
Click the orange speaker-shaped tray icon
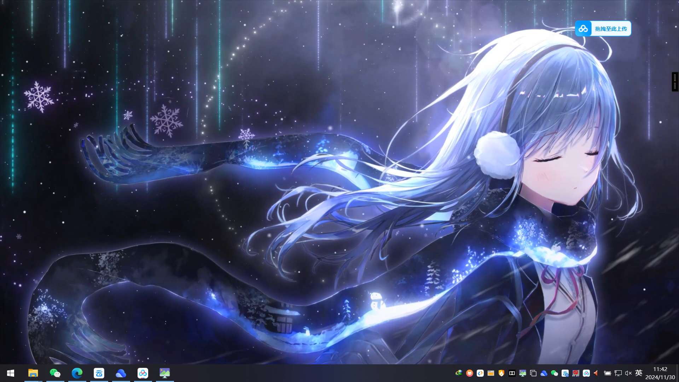(x=596, y=373)
